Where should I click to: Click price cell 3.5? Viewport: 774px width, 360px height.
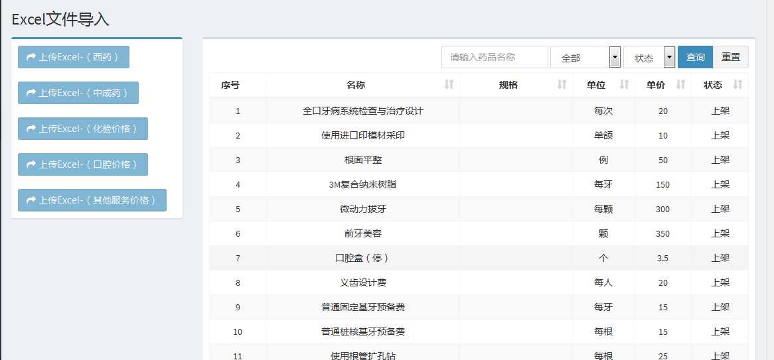(663, 259)
